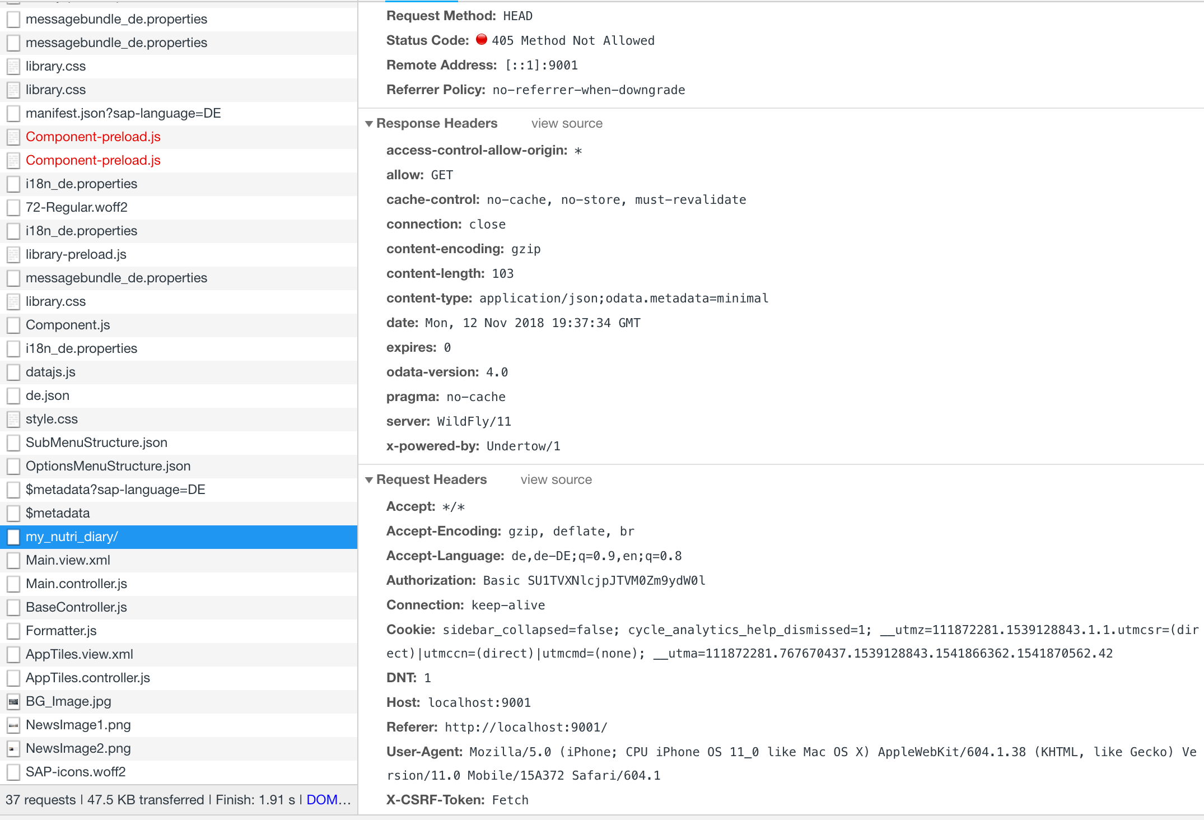Screen dimensions: 1204x820
Task: Click the style.css file icon
Action: pos(13,419)
